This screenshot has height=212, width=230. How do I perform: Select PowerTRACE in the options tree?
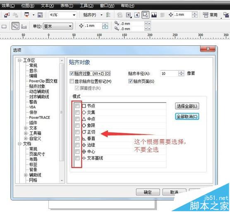click(x=39, y=118)
